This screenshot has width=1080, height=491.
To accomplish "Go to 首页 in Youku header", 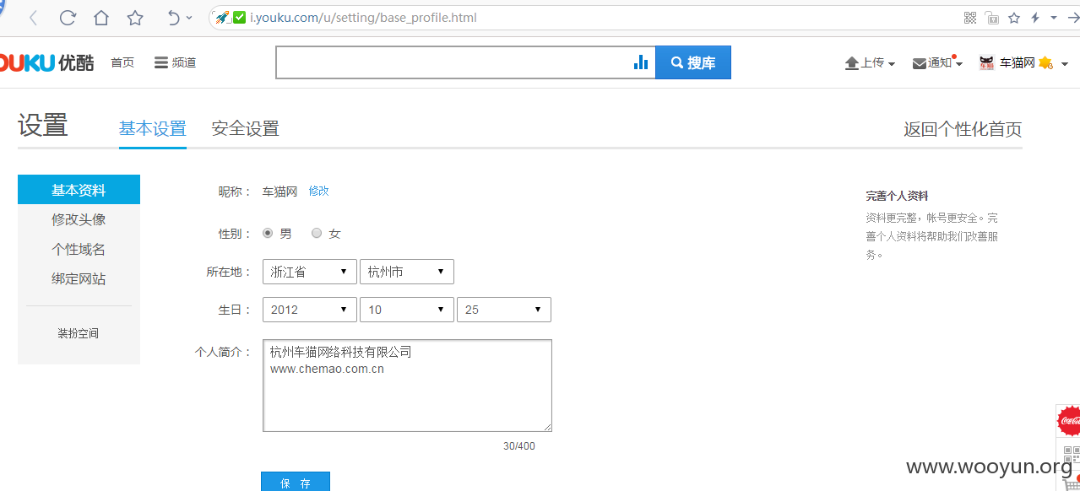I will tap(122, 62).
